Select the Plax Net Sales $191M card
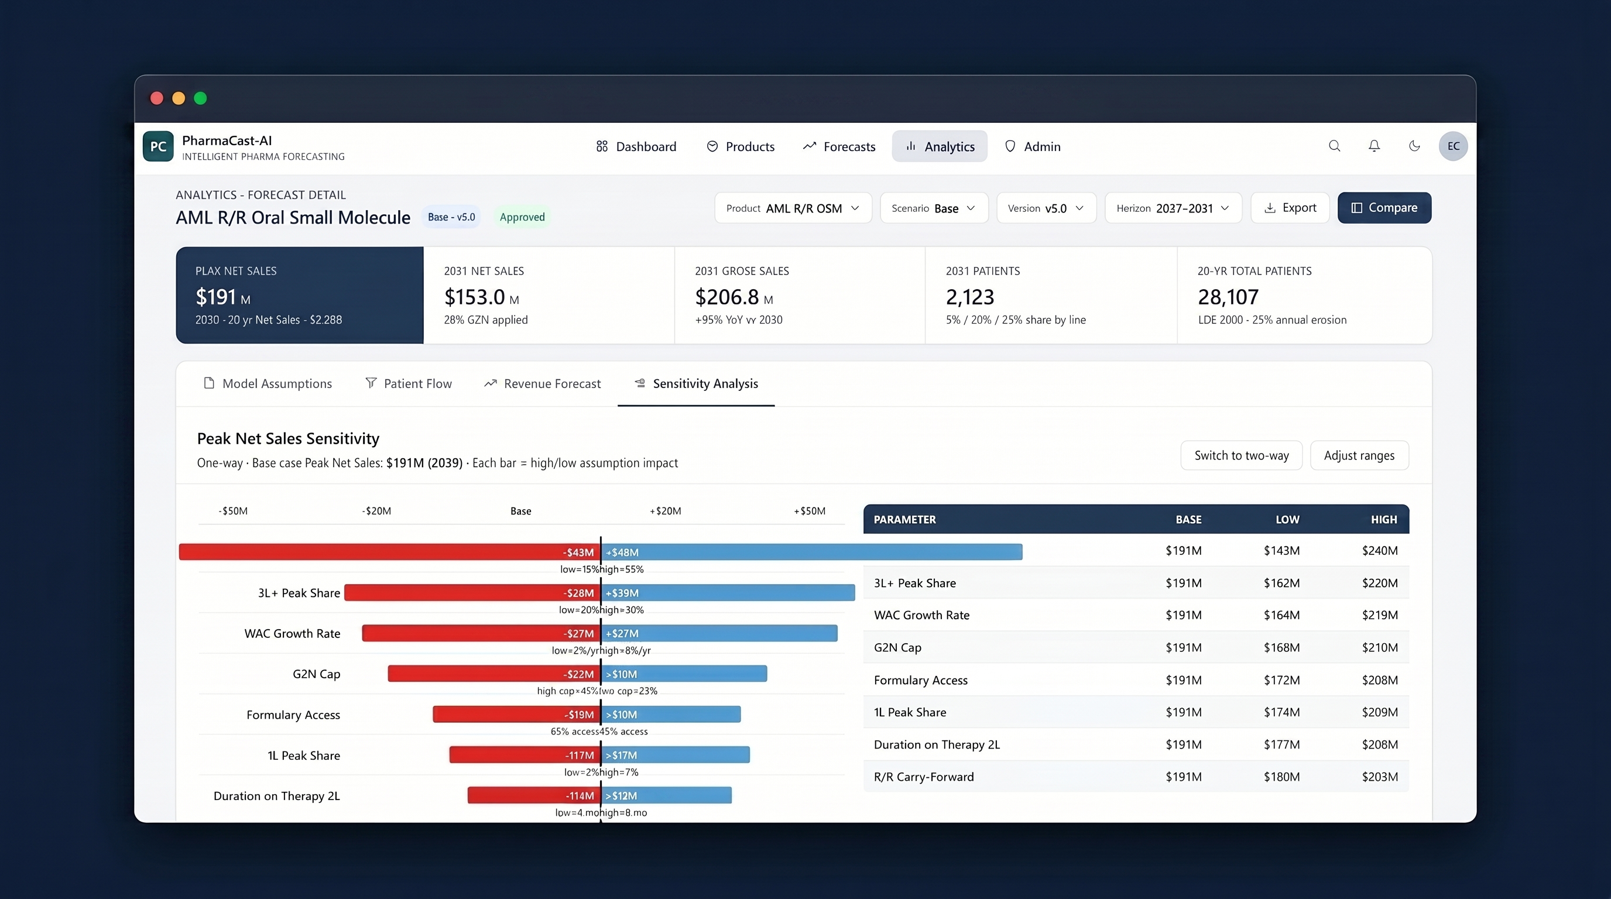The height and width of the screenshot is (899, 1611). click(x=300, y=295)
